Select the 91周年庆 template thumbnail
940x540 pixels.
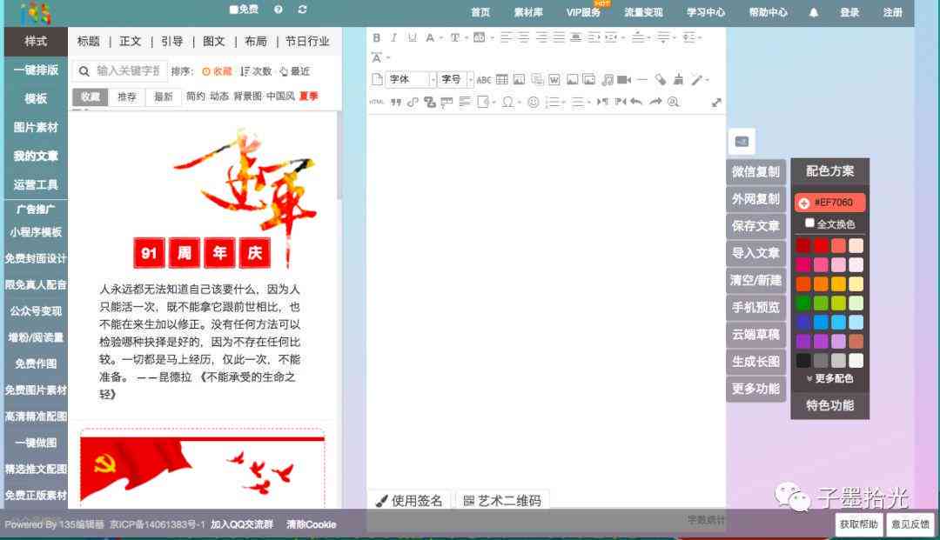point(201,263)
